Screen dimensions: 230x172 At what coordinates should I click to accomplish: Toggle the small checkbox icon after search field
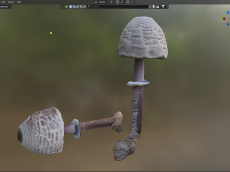pyautogui.click(x=150, y=7)
